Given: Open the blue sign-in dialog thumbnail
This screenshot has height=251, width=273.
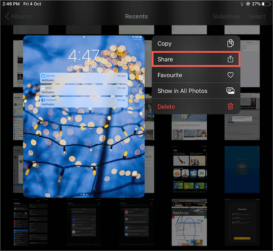Looking at the screenshot, I should [x=242, y=169].
